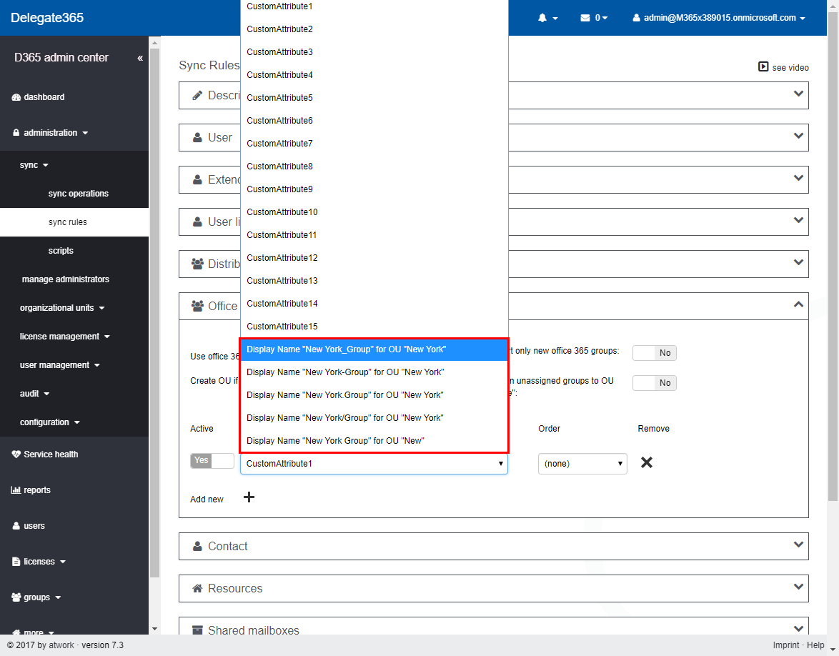This screenshot has width=839, height=656.
Task: Select CustomAttribute7 from the dropdown list
Action: (x=280, y=144)
